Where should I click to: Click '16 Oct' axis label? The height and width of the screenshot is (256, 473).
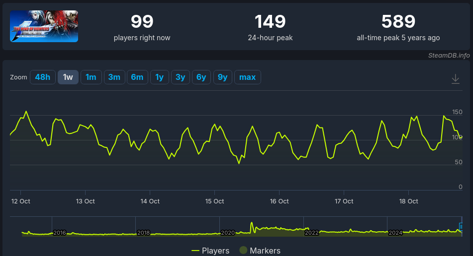click(x=280, y=201)
